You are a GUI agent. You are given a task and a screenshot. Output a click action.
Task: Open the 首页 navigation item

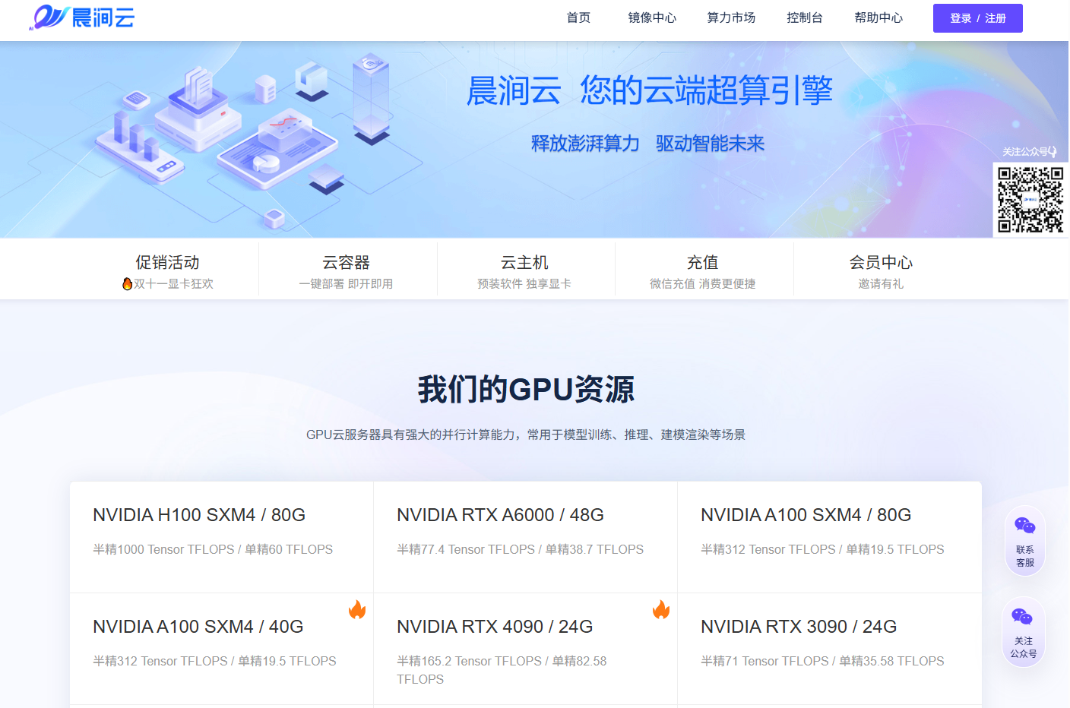coord(578,17)
